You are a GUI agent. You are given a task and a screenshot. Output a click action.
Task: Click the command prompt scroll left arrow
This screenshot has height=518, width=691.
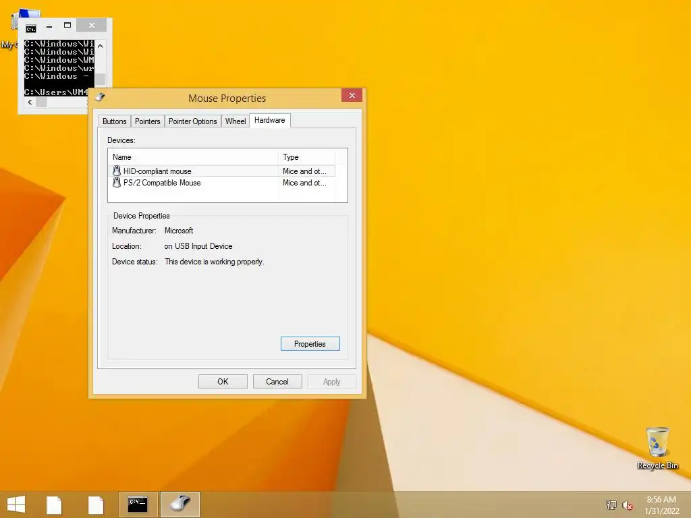(x=30, y=103)
